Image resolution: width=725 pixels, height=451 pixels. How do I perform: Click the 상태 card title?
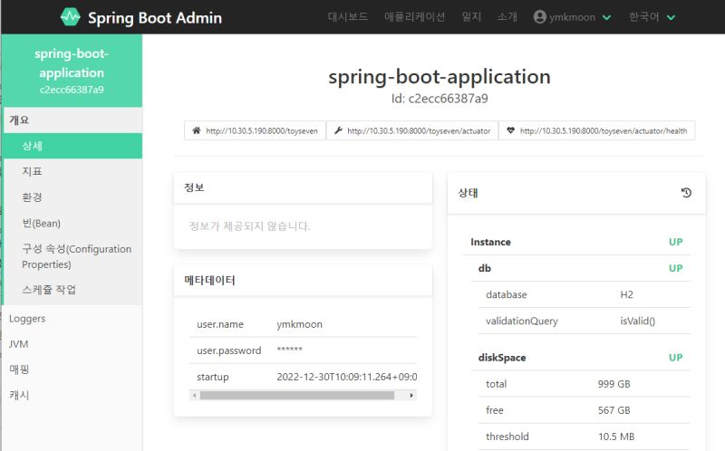tap(468, 193)
